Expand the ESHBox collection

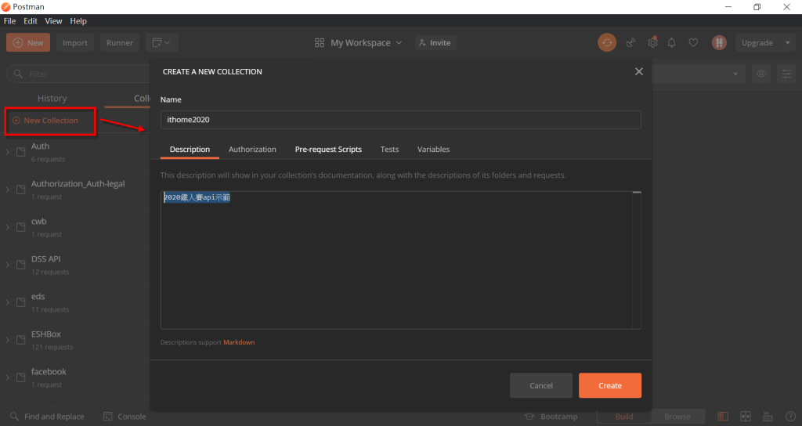8,340
